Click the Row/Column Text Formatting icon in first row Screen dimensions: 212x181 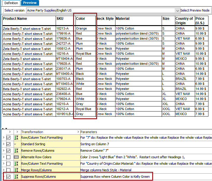pos(16,138)
